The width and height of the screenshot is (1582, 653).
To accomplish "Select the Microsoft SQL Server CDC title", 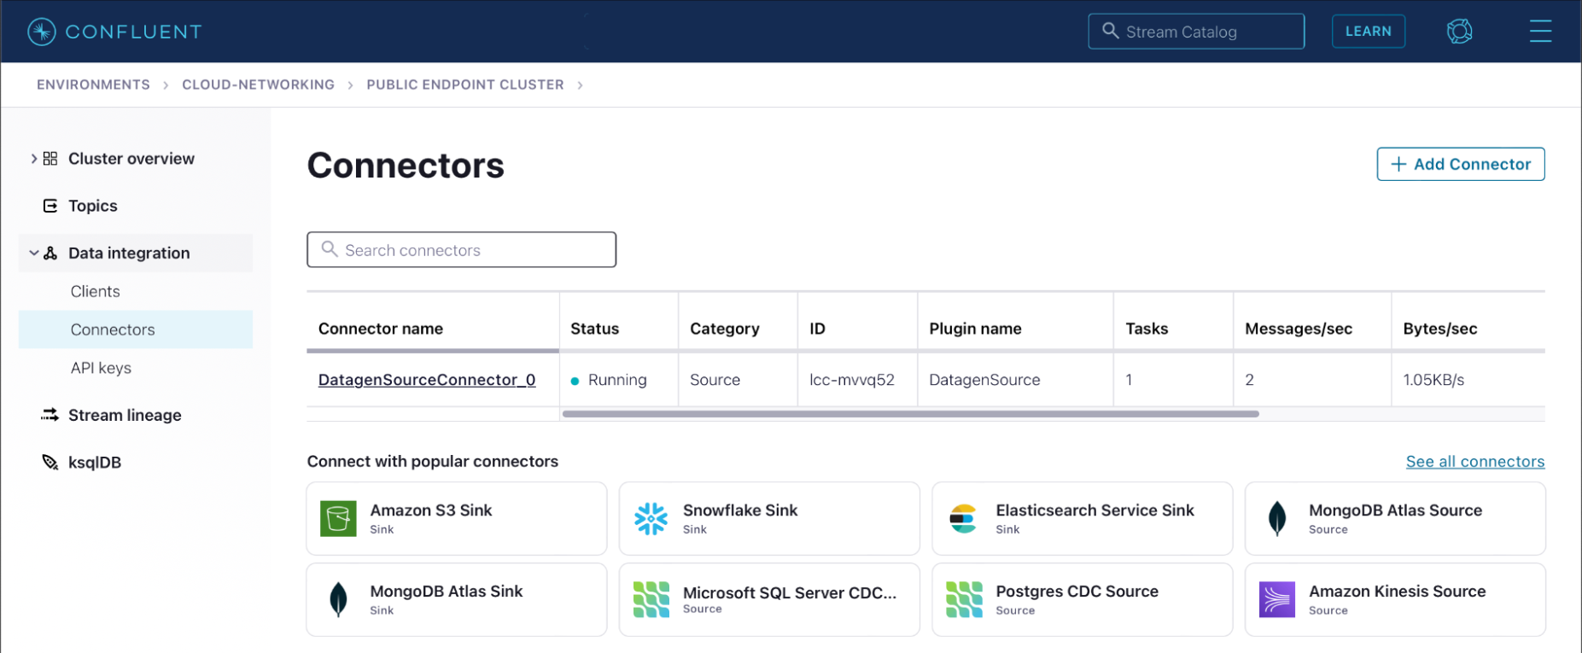I will 790,592.
